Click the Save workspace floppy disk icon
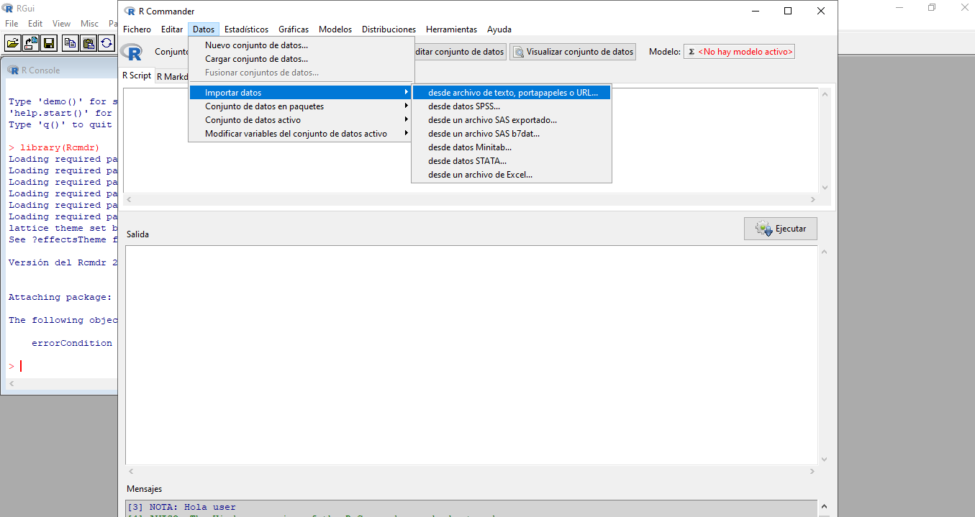The image size is (975, 517). (49, 43)
